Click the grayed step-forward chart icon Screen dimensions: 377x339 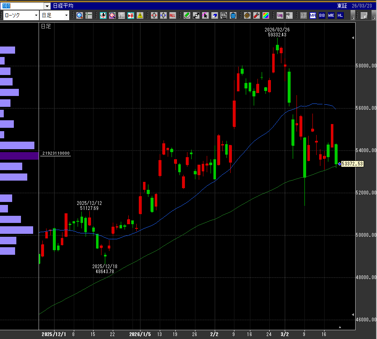[289, 16]
